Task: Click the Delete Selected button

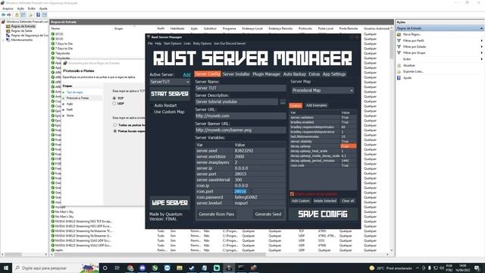Action: (324, 201)
